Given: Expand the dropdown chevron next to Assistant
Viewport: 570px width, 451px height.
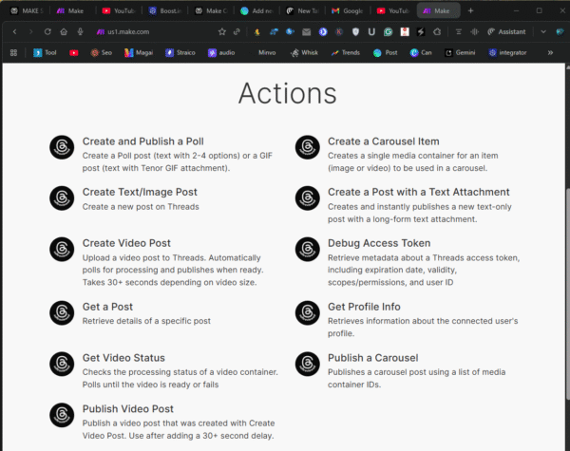Looking at the screenshot, I should [x=543, y=32].
